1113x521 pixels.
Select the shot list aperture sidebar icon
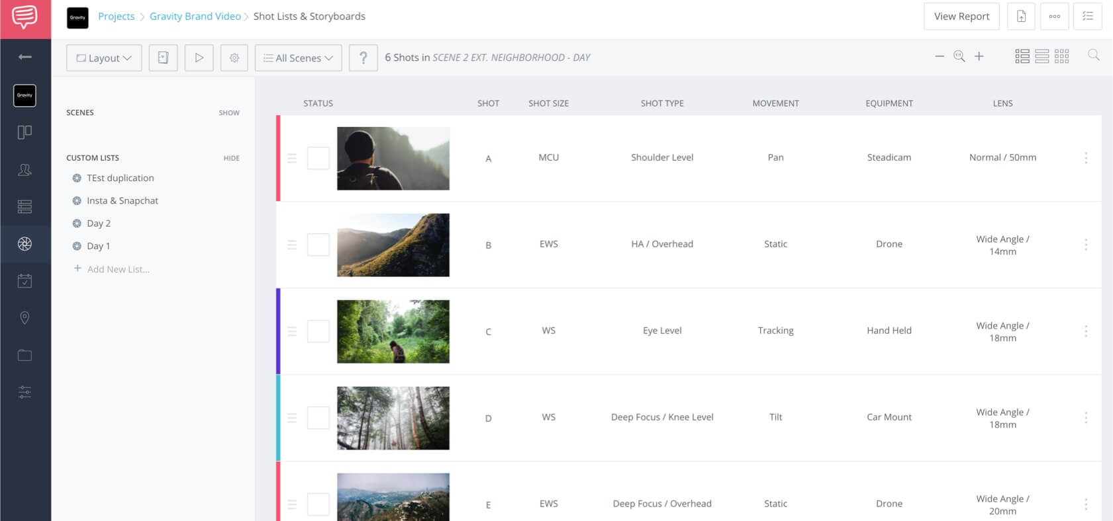pyautogui.click(x=24, y=244)
